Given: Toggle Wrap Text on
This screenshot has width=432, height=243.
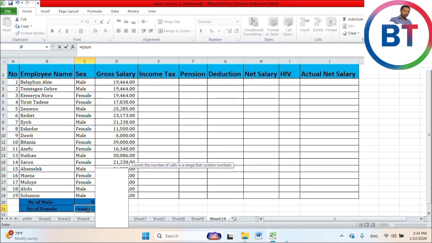Looking at the screenshot, I should tap(169, 22).
